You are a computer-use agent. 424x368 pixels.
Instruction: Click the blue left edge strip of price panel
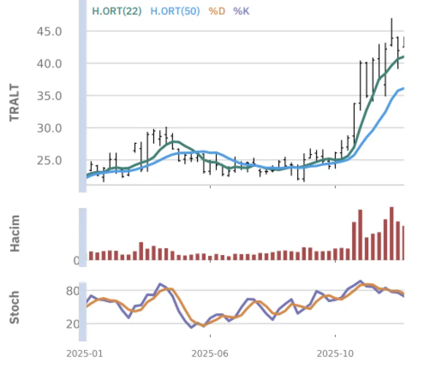[x=82, y=96]
